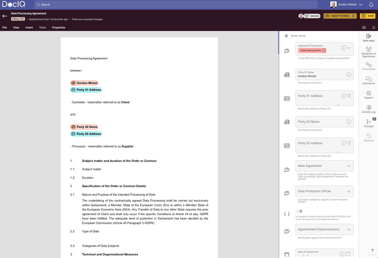Expand the Agreement Perspective dropdown

pos(349,48)
